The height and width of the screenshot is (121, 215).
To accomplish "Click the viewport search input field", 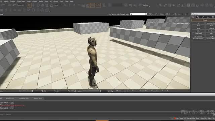I will click(138, 14).
